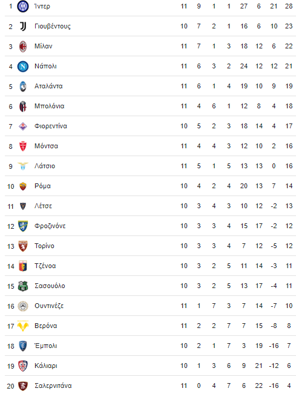Image resolution: width=296 pixels, height=394 pixels.
Task: Open the Ρόμα team link
Action: pyautogui.click(x=42, y=186)
